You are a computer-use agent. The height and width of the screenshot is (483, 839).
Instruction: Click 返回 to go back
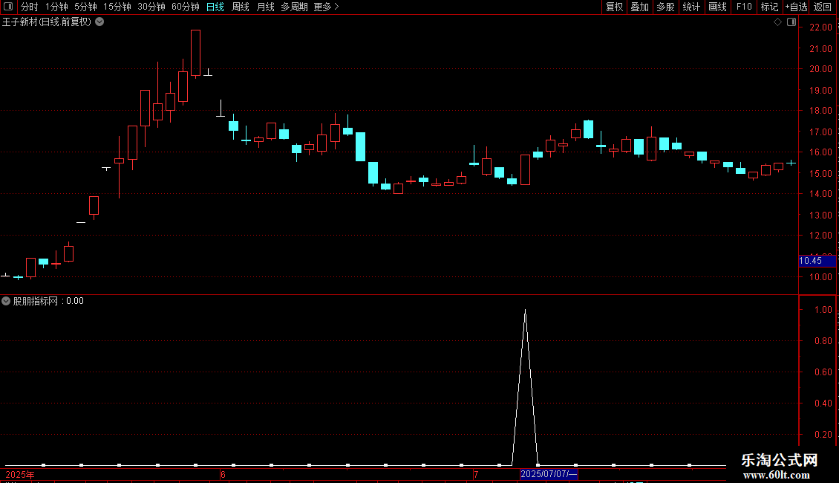click(823, 7)
